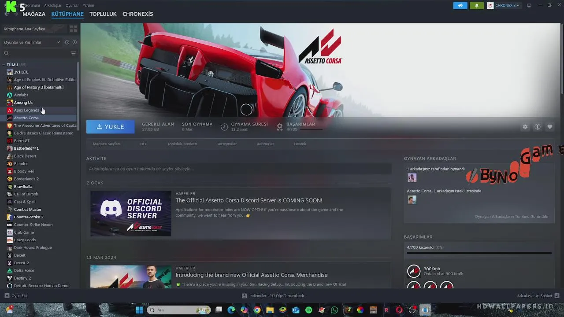Select Apex Legends in library list
Image resolution: width=564 pixels, height=317 pixels.
tap(26, 110)
